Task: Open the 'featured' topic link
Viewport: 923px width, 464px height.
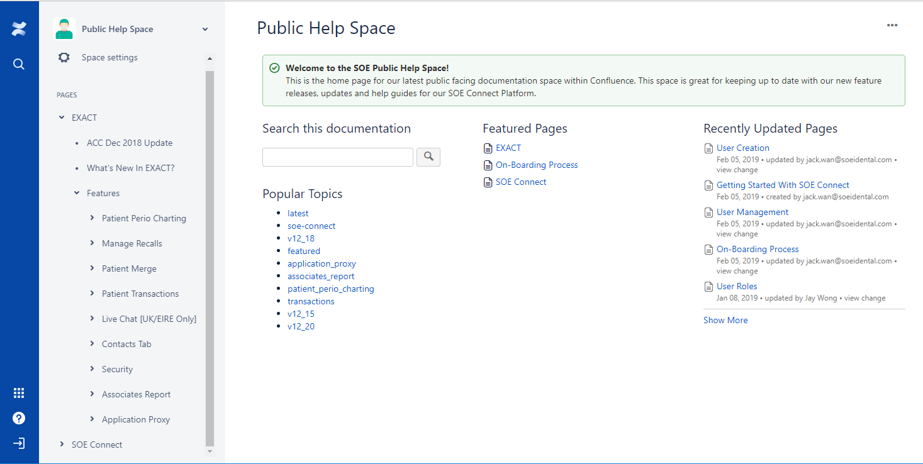Action: (x=304, y=251)
